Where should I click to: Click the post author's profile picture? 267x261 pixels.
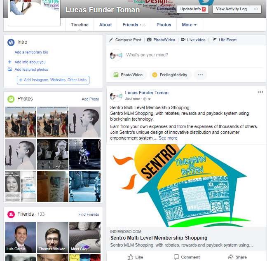pos(116,96)
